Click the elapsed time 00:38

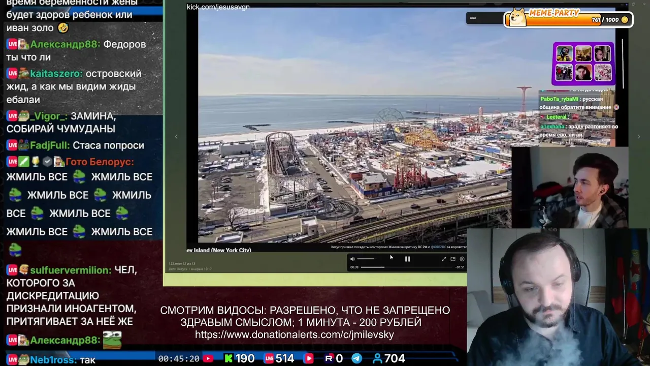[x=354, y=267]
